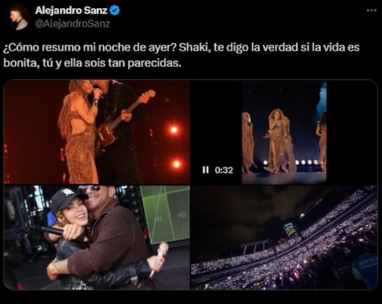382x304 pixels.
Task: Click the blue verified badge
Action: (114, 11)
